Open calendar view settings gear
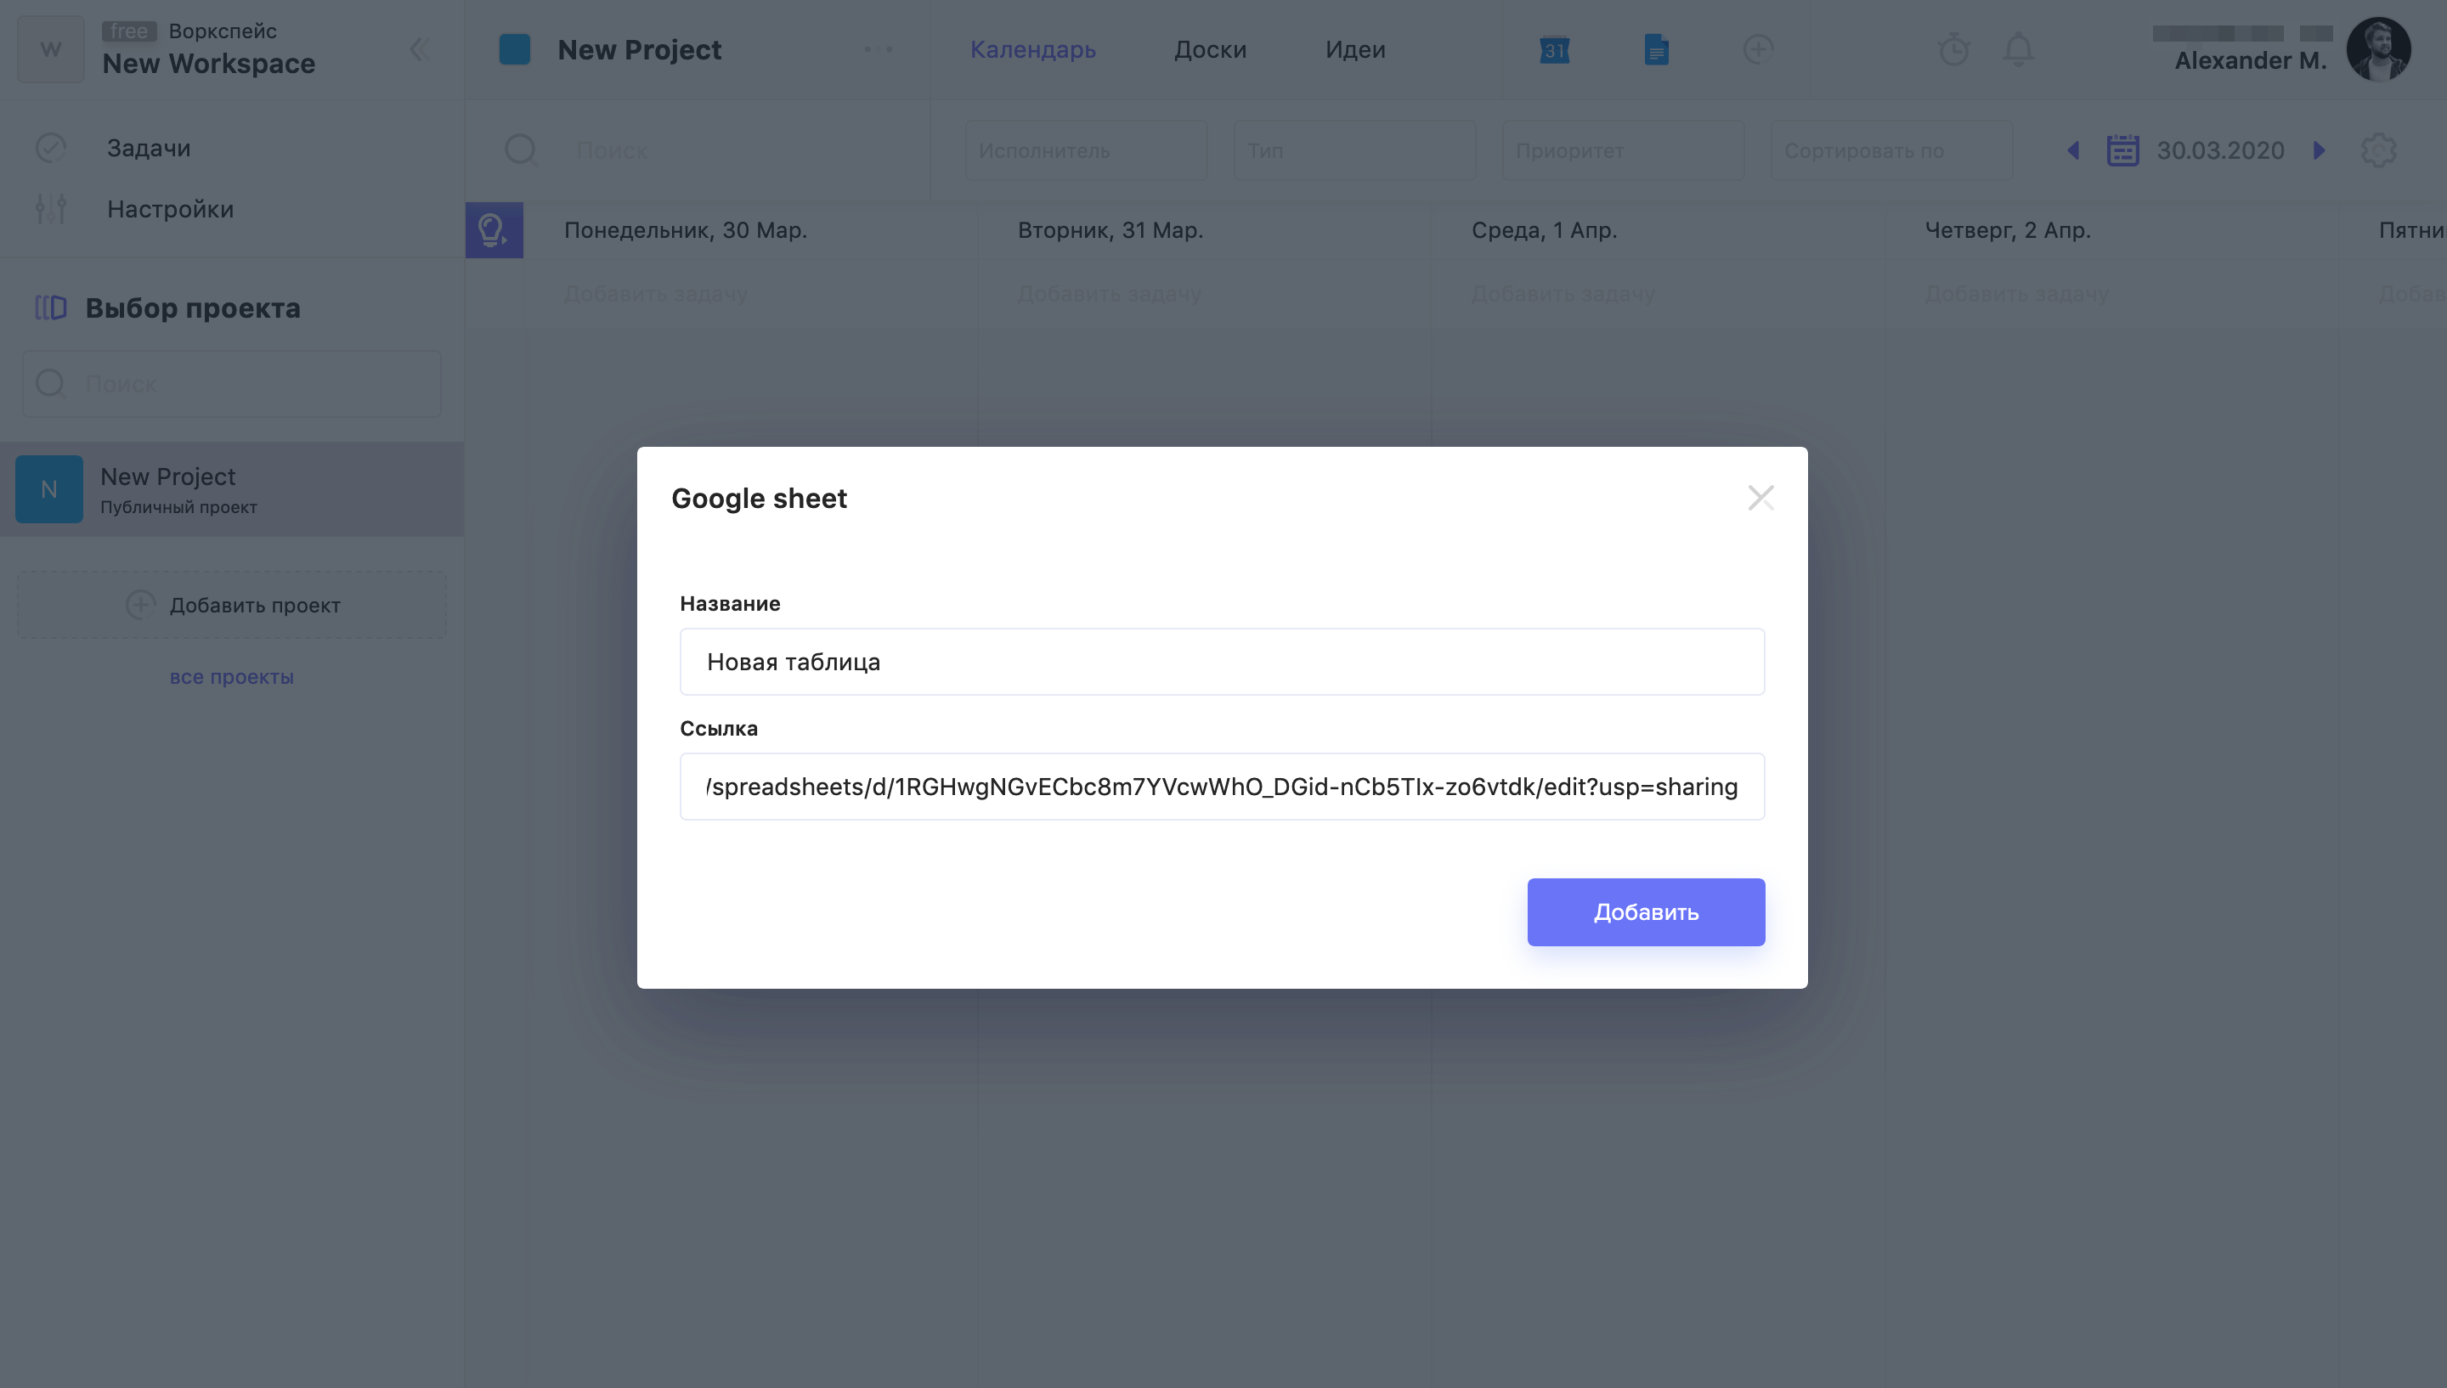 coord(2378,150)
